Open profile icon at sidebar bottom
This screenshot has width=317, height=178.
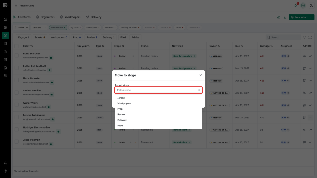(x=5, y=163)
